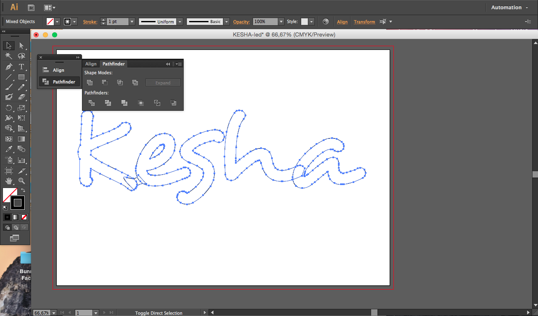Open the stroke weight dropdown

point(132,21)
